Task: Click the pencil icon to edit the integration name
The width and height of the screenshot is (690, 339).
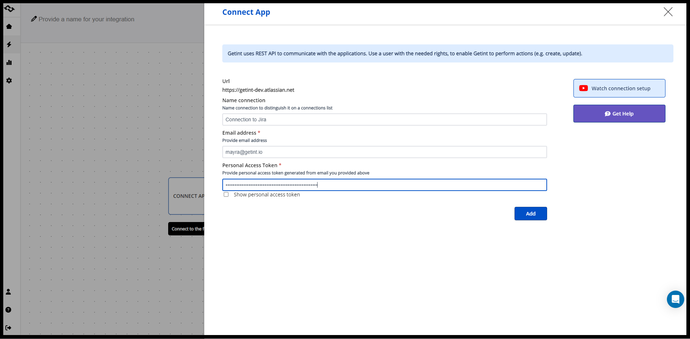Action: (34, 19)
